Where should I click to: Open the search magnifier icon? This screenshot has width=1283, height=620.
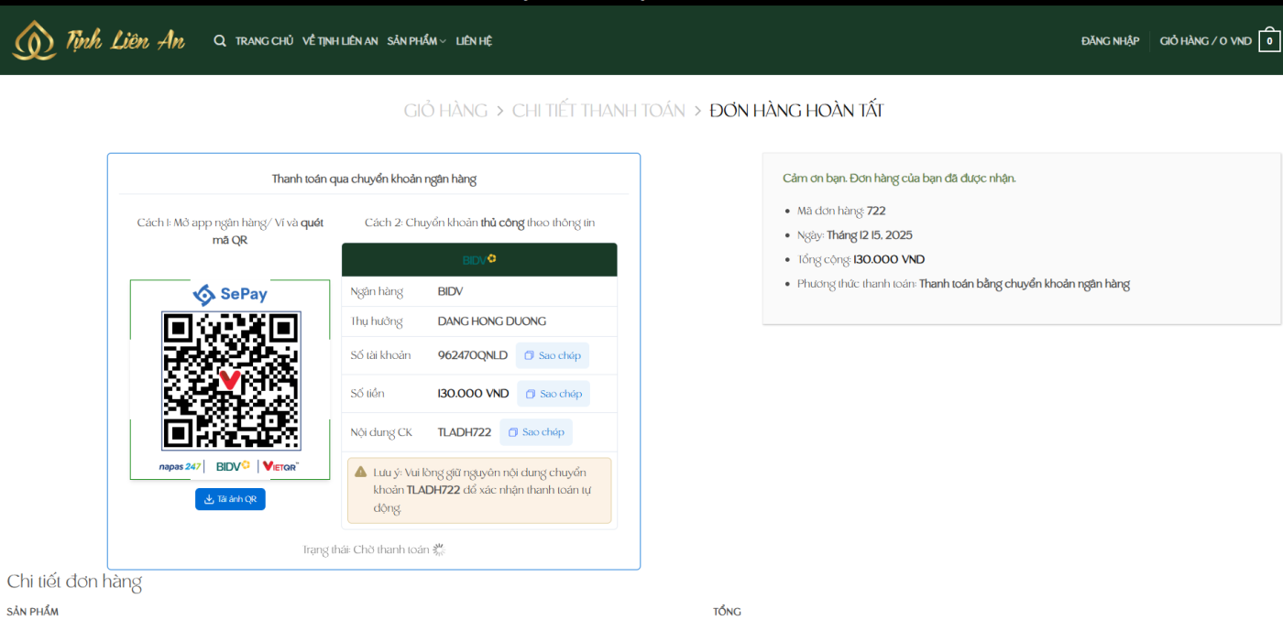[x=220, y=40]
